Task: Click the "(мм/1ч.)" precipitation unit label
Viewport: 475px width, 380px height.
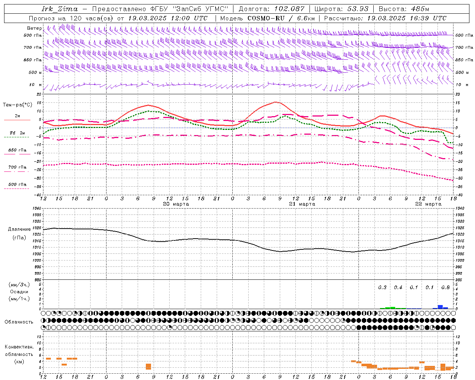Action: pos(19,299)
